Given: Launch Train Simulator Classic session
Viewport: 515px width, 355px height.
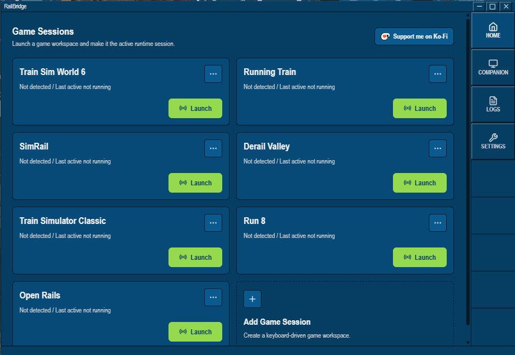Looking at the screenshot, I should click(195, 258).
